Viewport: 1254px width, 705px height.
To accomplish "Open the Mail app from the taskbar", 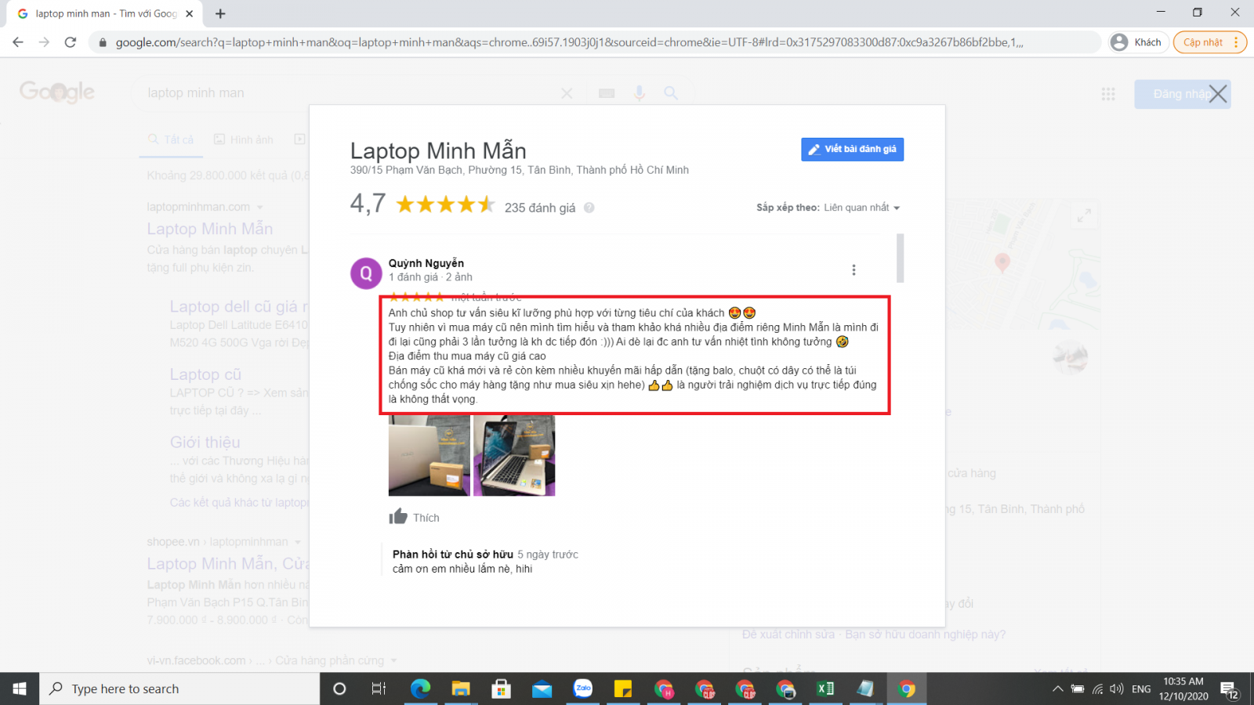I will pos(542,689).
